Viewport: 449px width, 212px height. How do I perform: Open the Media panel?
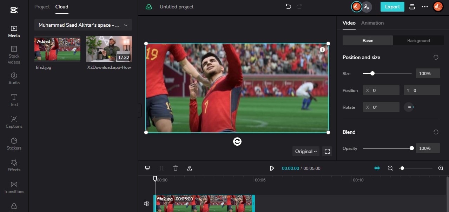[14, 32]
